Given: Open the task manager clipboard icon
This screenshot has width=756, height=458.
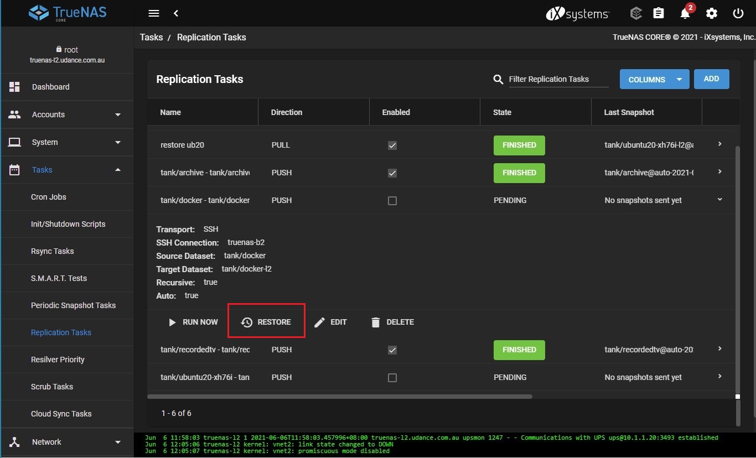Looking at the screenshot, I should tap(659, 13).
